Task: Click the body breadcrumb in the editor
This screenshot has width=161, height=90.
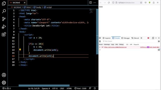Action: pyautogui.click(x=37, y=7)
